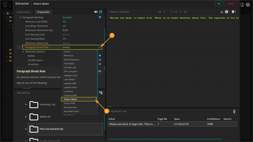Image resolution: width=253 pixels, height=142 pixels.
Task: Flip the toggle switch beside the Properties tab
Action: click(x=96, y=12)
